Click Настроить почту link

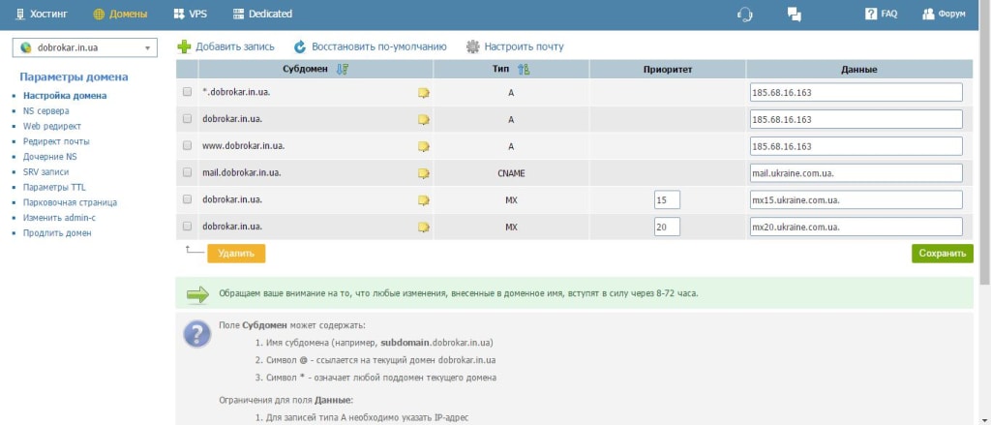pyautogui.click(x=524, y=46)
